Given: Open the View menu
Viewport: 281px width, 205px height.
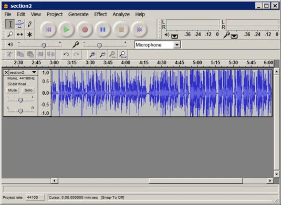Looking at the screenshot, I should pyautogui.click(x=36, y=14).
